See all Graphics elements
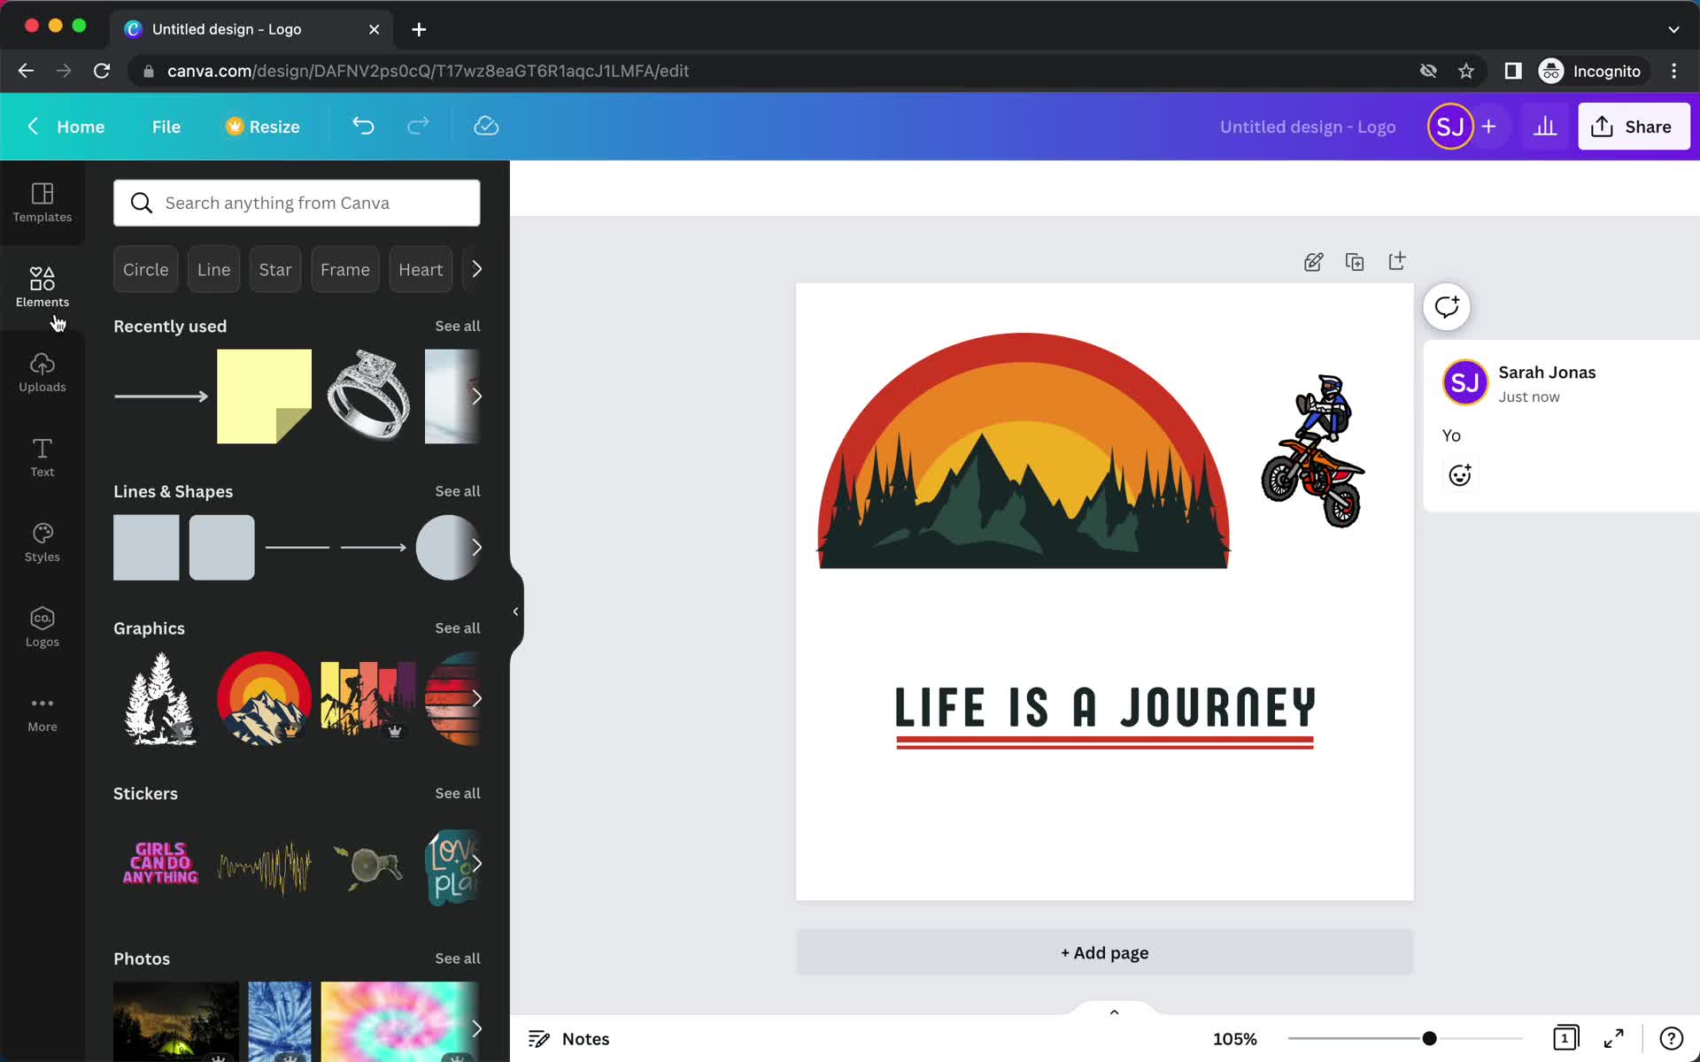Image resolution: width=1700 pixels, height=1062 pixels. [x=457, y=627]
